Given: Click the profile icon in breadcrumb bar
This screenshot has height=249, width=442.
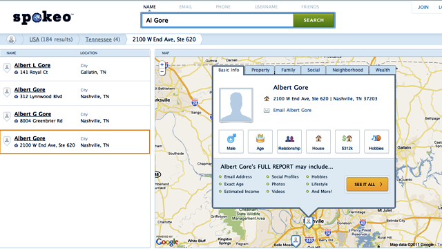Looking at the screenshot, I should pyautogui.click(x=11, y=39).
